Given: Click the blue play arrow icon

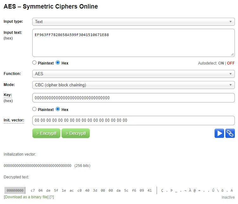Looking at the screenshot, I should tap(219, 133).
